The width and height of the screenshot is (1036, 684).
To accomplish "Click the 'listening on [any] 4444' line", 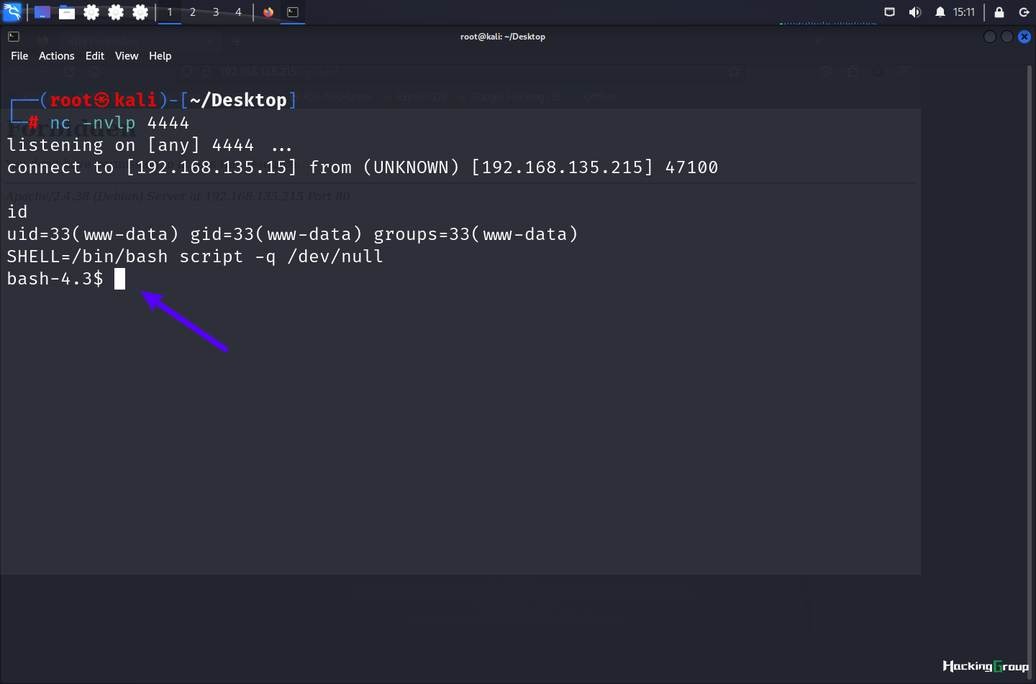I will coord(150,145).
